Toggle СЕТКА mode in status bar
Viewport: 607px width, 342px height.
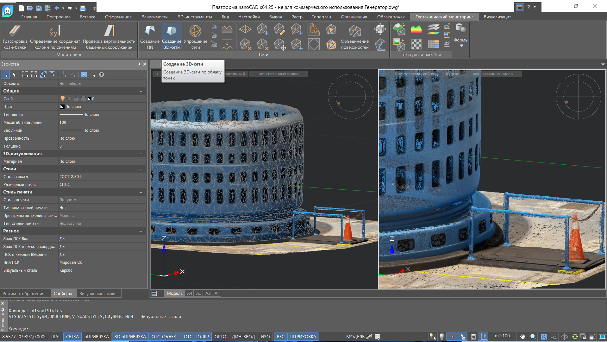[x=72, y=337]
